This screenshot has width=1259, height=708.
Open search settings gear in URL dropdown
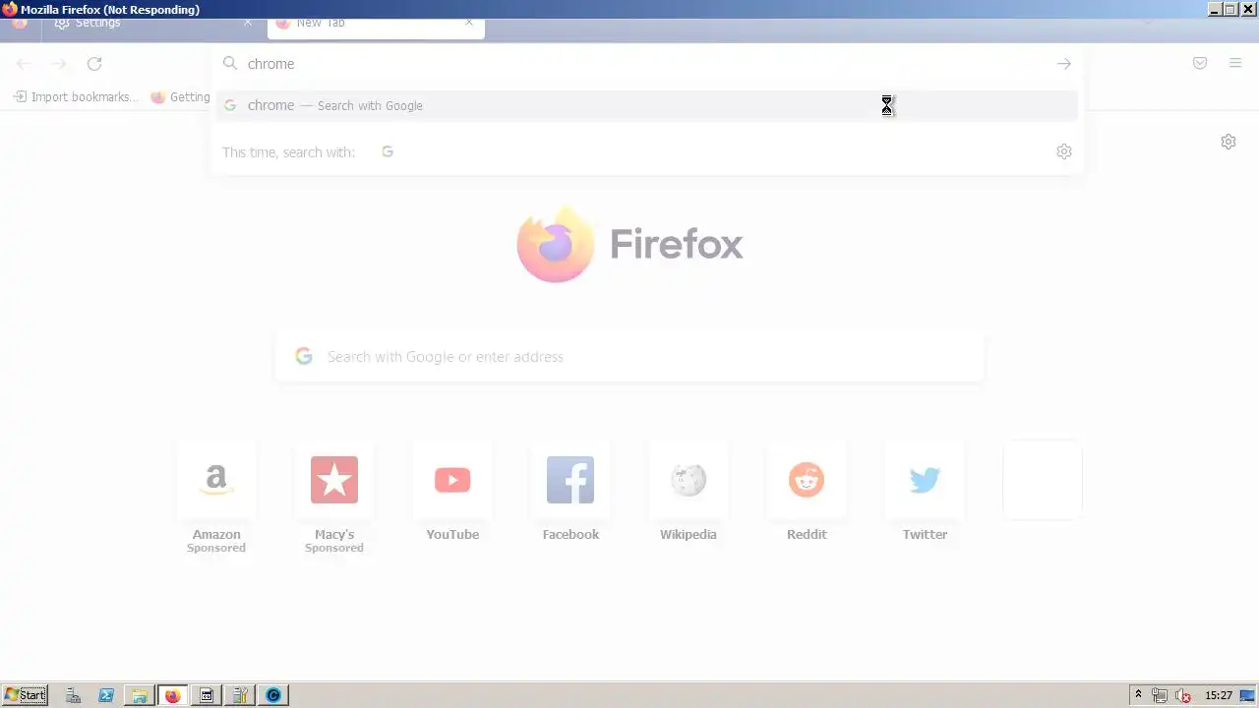point(1063,151)
